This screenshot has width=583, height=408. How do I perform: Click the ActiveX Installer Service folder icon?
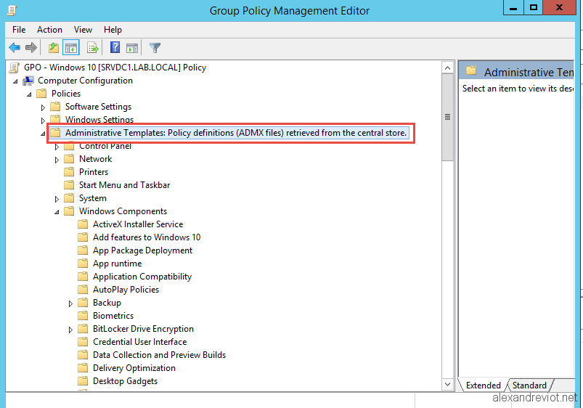pos(83,224)
